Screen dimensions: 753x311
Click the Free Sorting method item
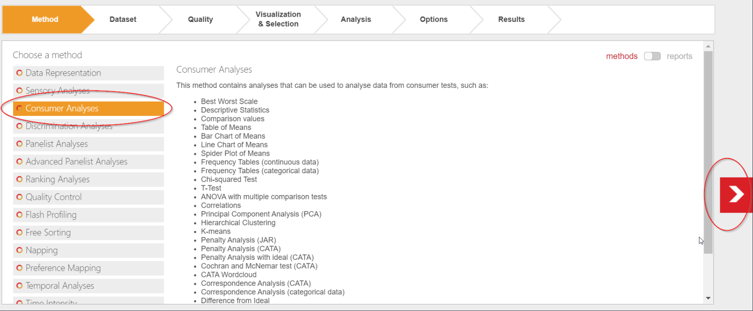click(48, 233)
